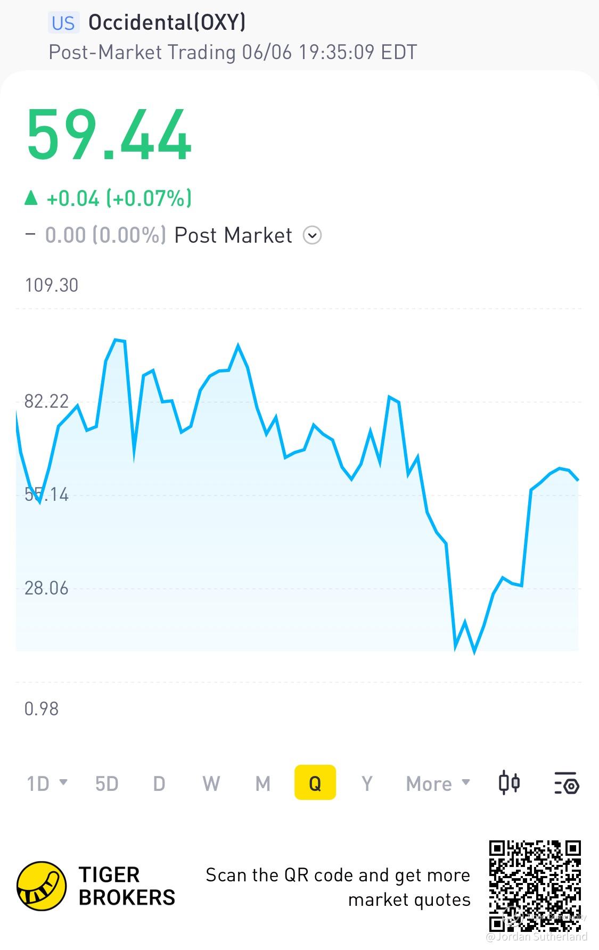Tap the Tiger Brokers logo
Image resolution: width=599 pixels, height=950 pixels.
42,886
